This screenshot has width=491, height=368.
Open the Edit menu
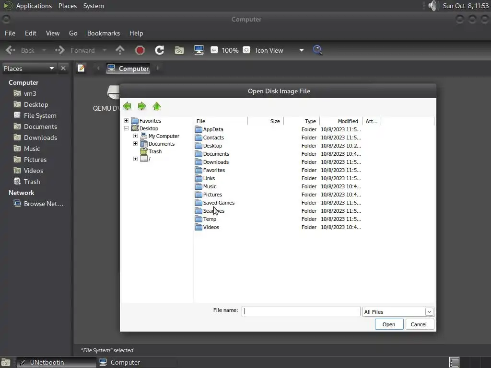(30, 33)
